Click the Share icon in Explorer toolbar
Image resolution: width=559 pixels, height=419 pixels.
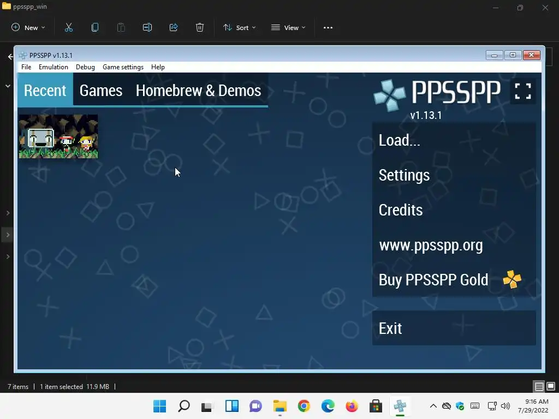pyautogui.click(x=174, y=27)
